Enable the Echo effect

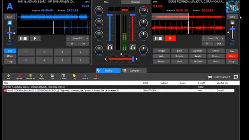(179, 51)
